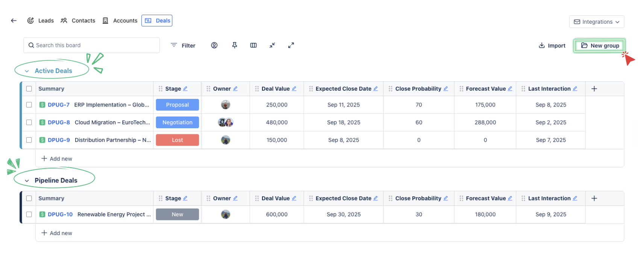
Task: Click the back arrow icon
Action: pyautogui.click(x=14, y=21)
